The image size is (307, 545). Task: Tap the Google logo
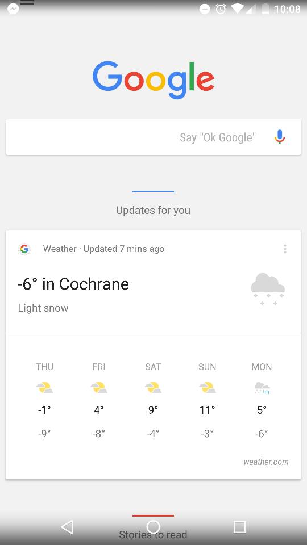pyautogui.click(x=153, y=80)
